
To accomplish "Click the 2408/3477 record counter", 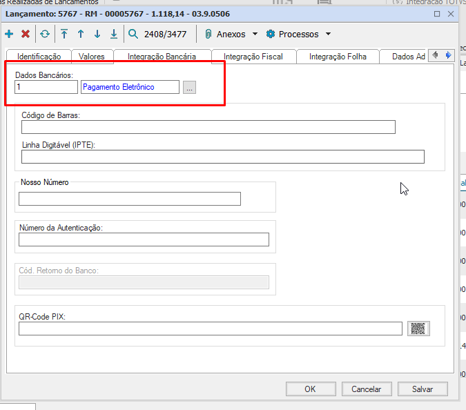I will coord(165,35).
